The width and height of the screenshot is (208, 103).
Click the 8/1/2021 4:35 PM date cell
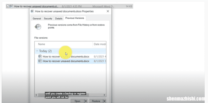[x=72, y=6]
